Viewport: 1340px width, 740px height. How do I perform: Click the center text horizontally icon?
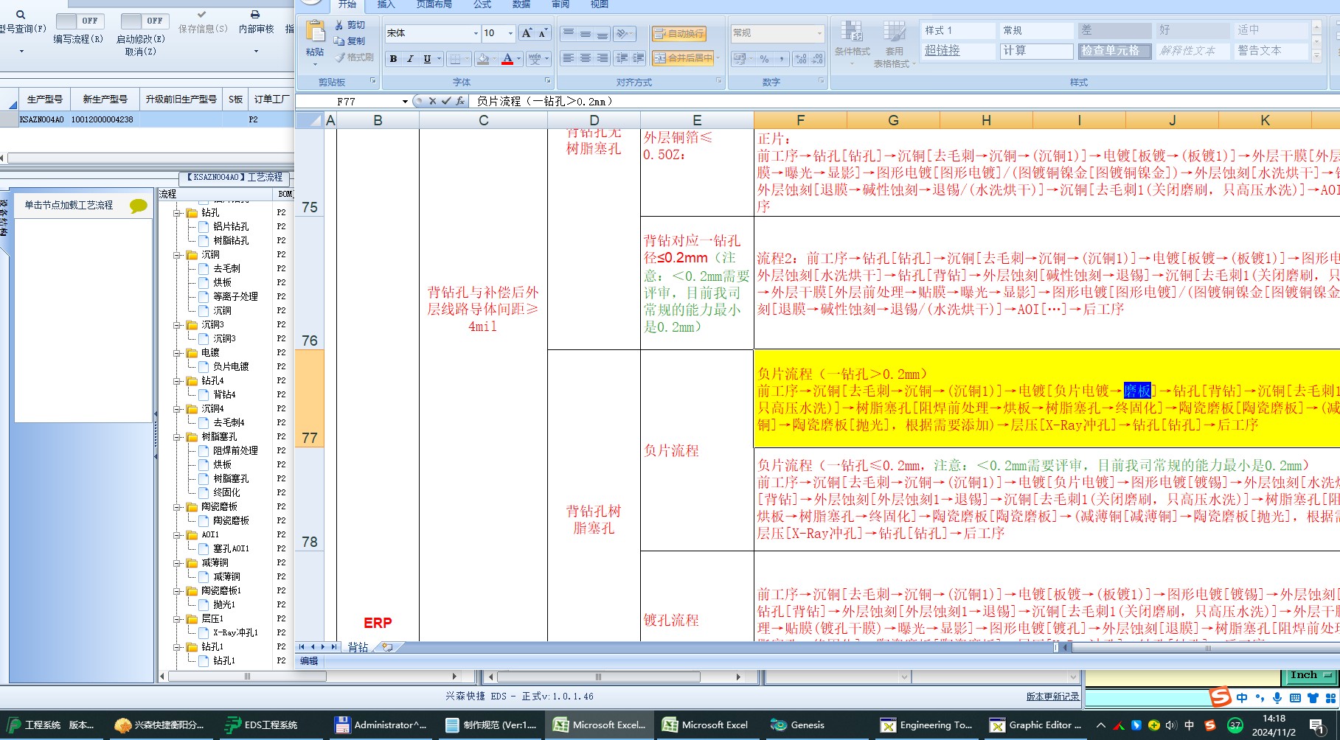[x=585, y=58]
